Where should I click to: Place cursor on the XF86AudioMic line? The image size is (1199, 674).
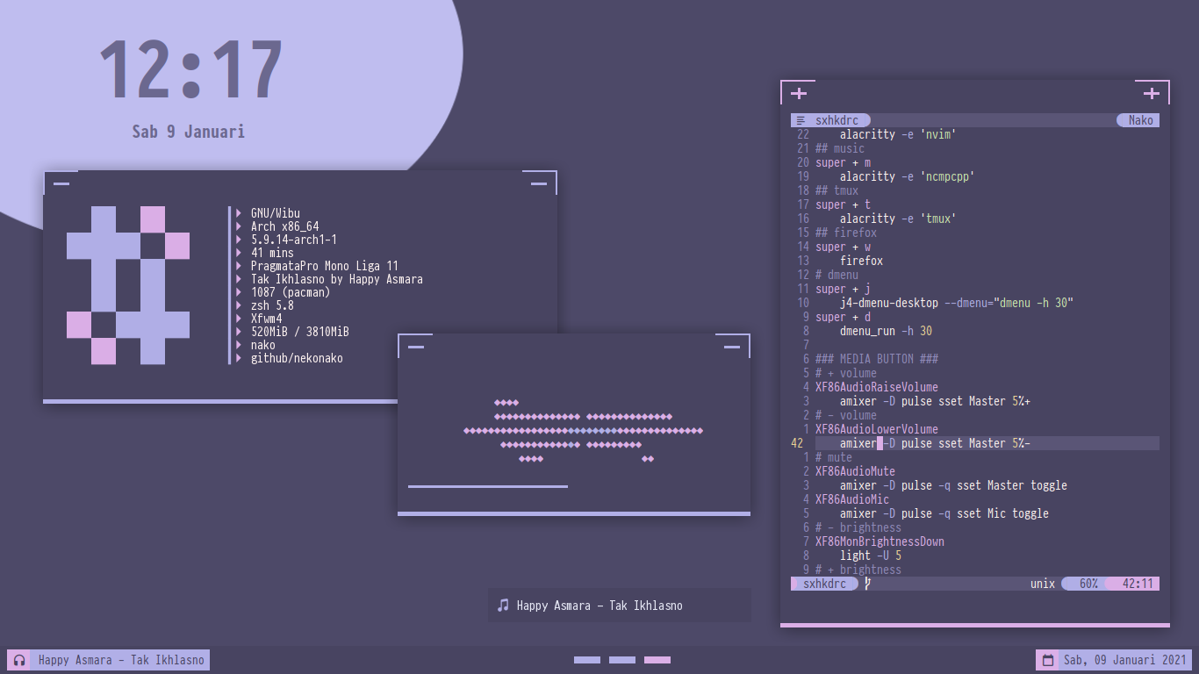tap(852, 499)
